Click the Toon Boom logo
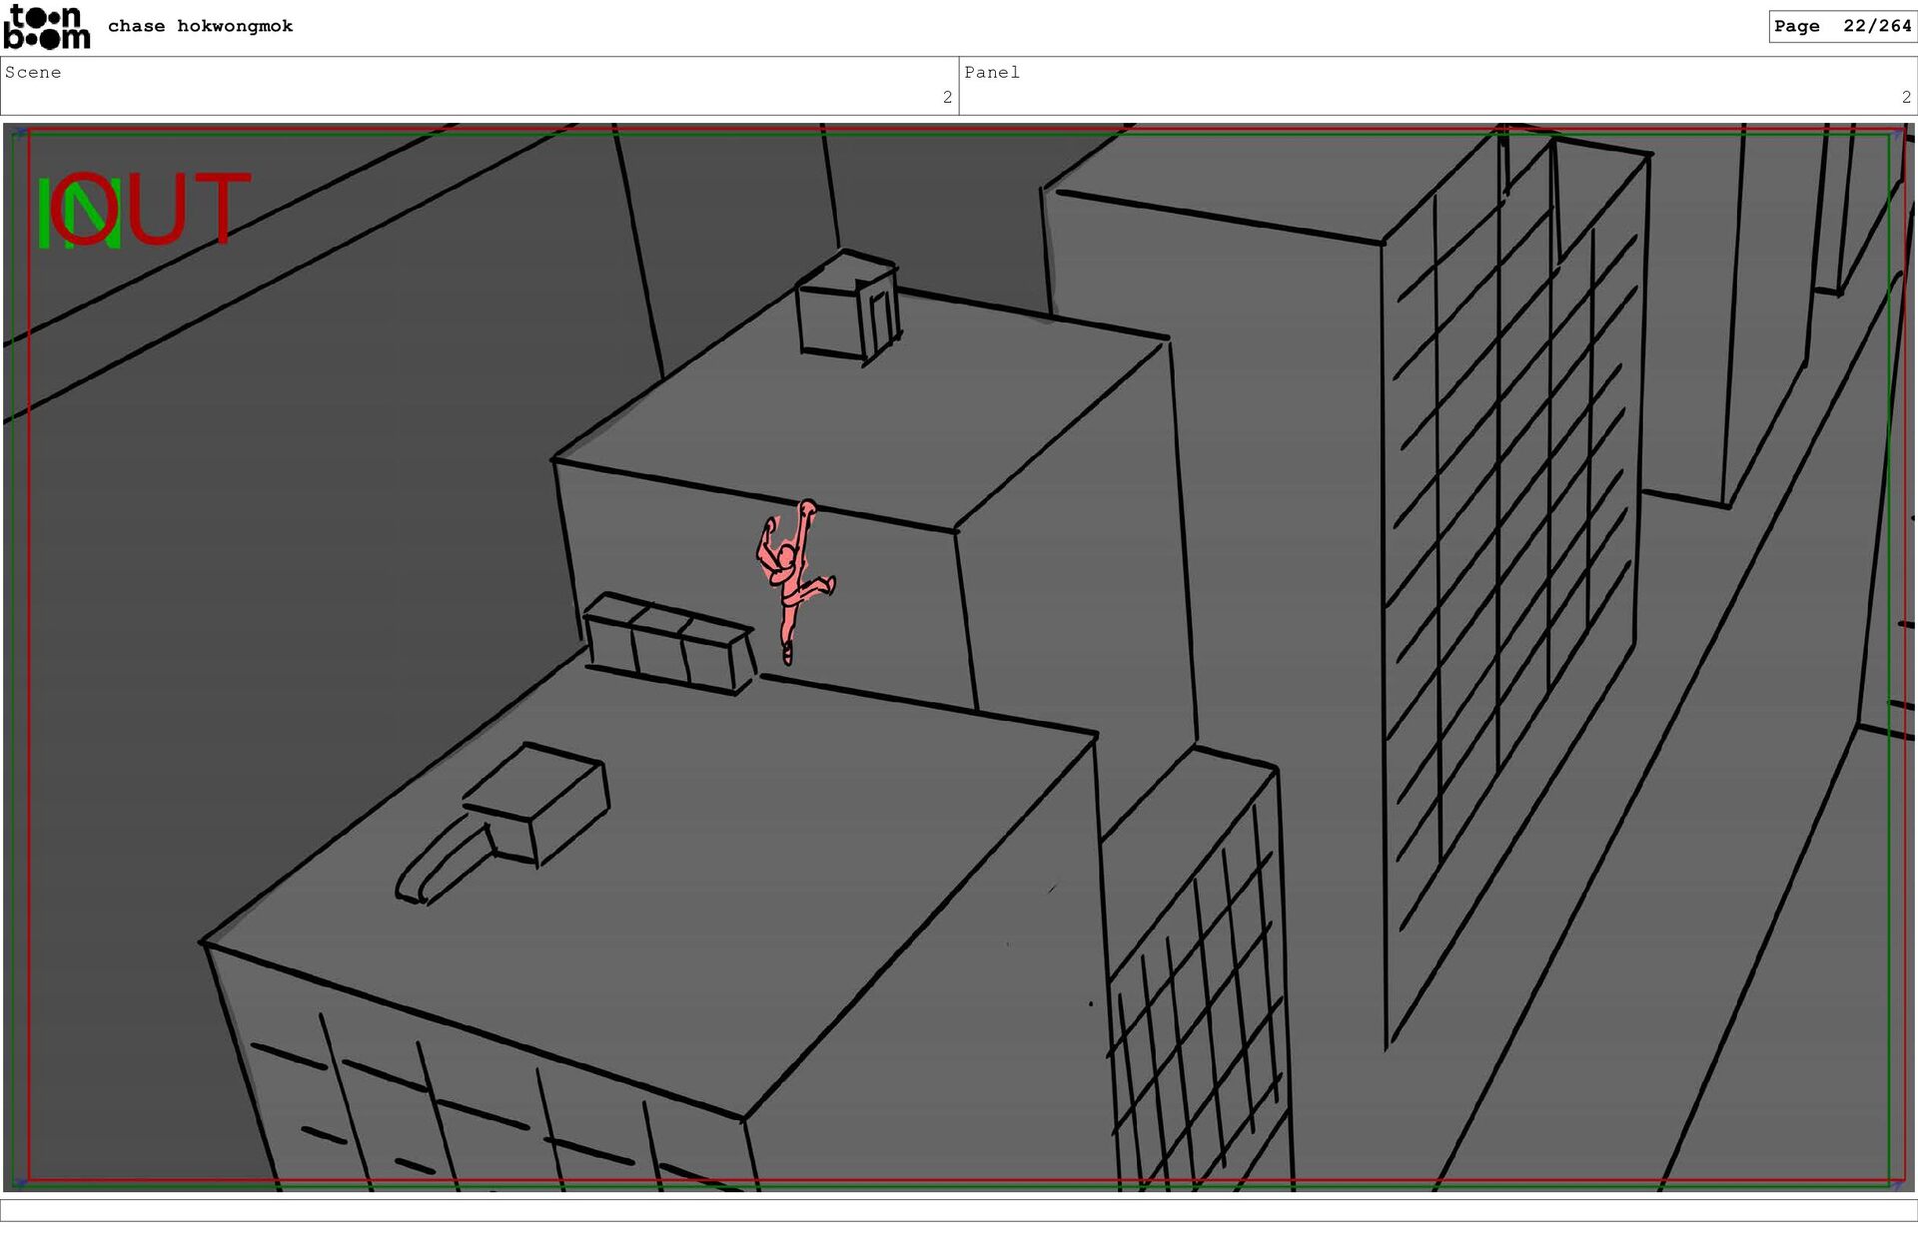 [x=46, y=27]
